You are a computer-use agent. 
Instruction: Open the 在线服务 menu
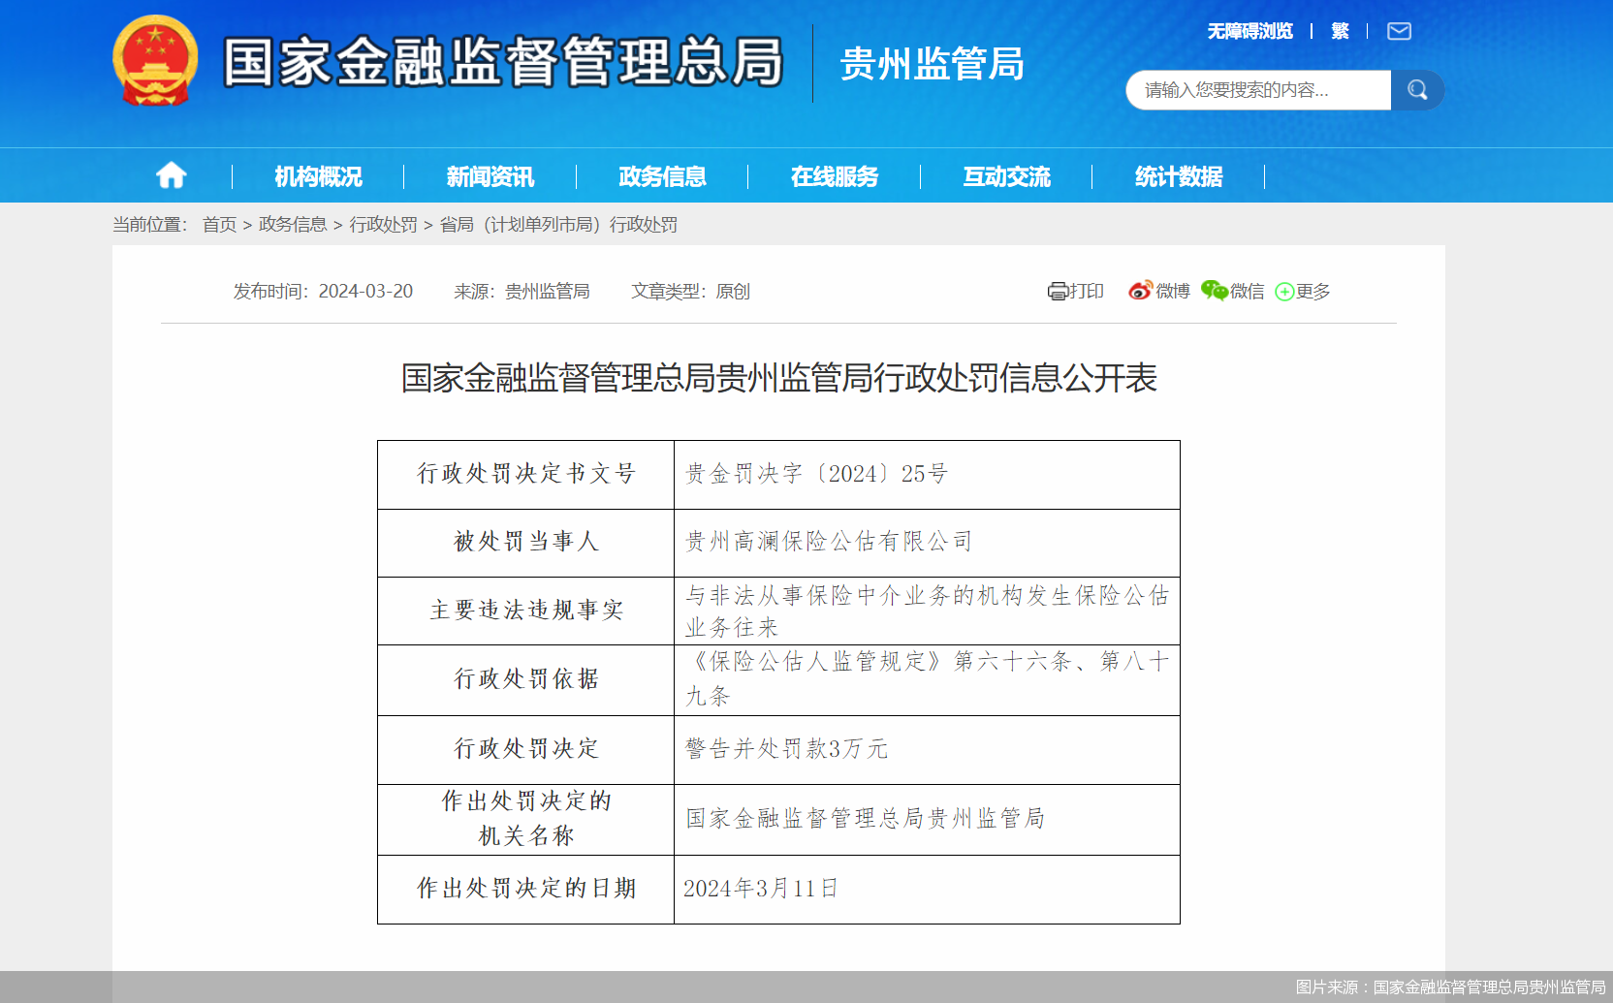(x=836, y=175)
